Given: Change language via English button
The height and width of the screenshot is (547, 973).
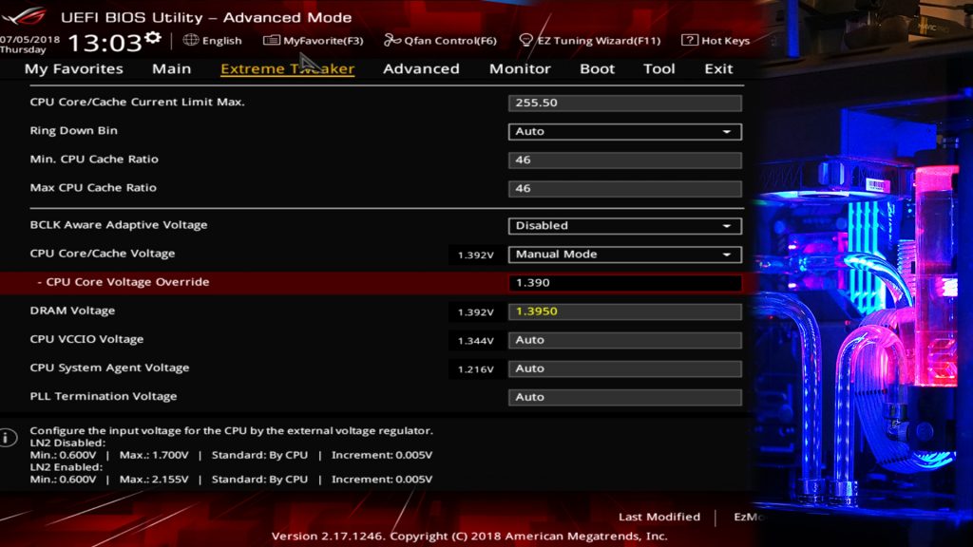Looking at the screenshot, I should coord(212,40).
